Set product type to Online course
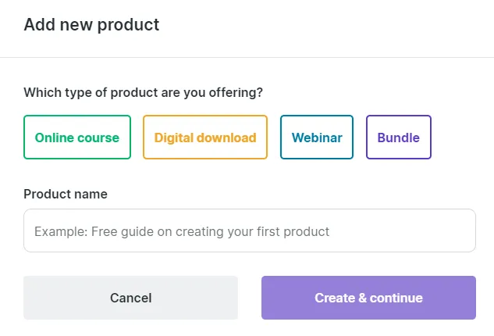 point(77,138)
